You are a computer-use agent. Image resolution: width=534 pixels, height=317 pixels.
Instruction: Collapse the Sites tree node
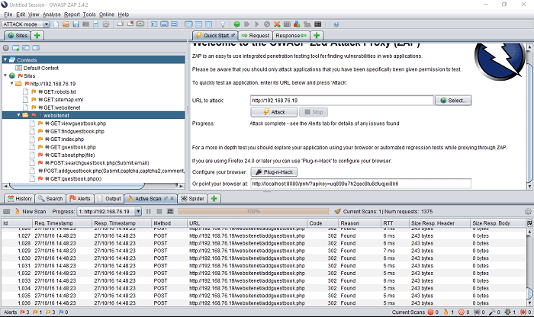click(x=5, y=75)
